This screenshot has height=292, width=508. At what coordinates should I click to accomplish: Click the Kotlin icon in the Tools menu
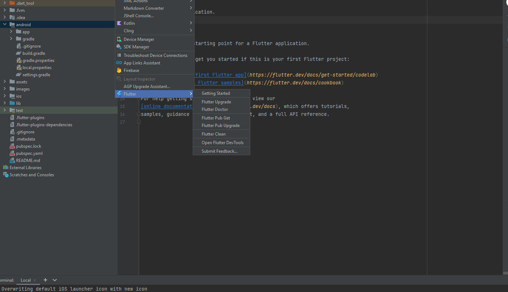(119, 23)
